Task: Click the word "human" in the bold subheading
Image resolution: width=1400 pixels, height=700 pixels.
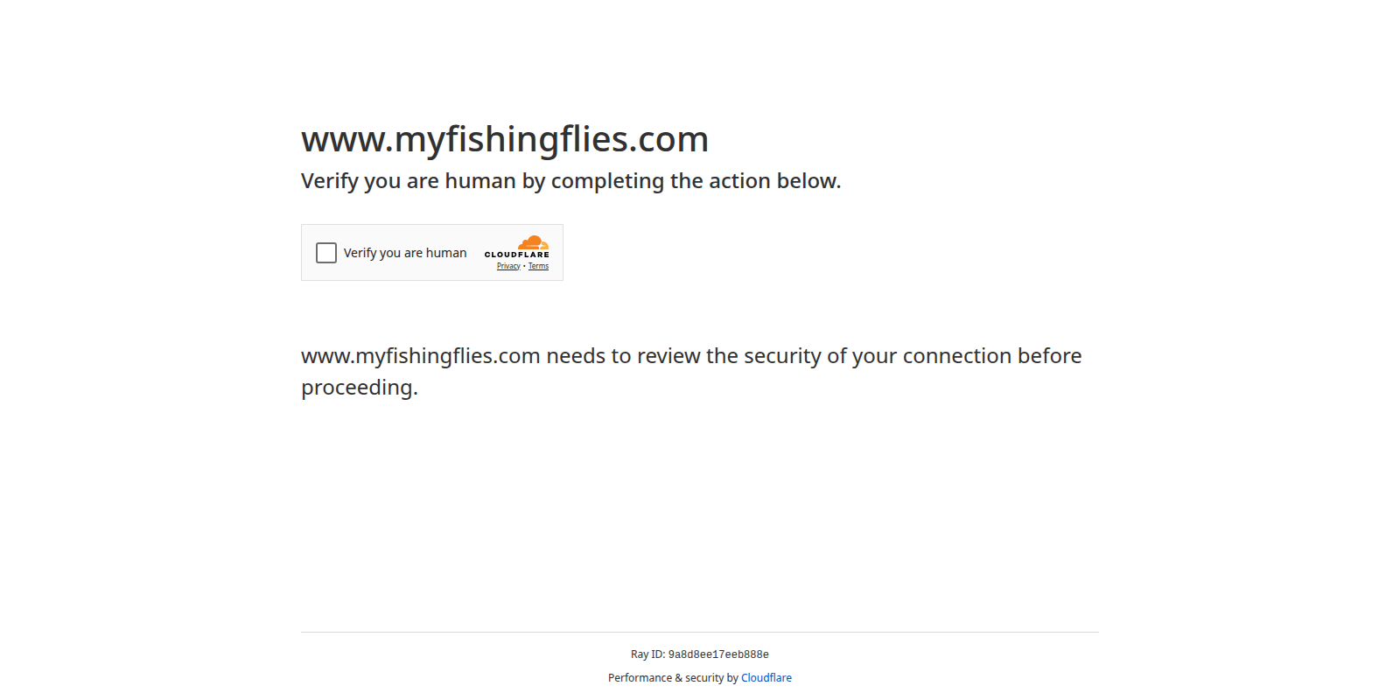Action: (x=480, y=181)
